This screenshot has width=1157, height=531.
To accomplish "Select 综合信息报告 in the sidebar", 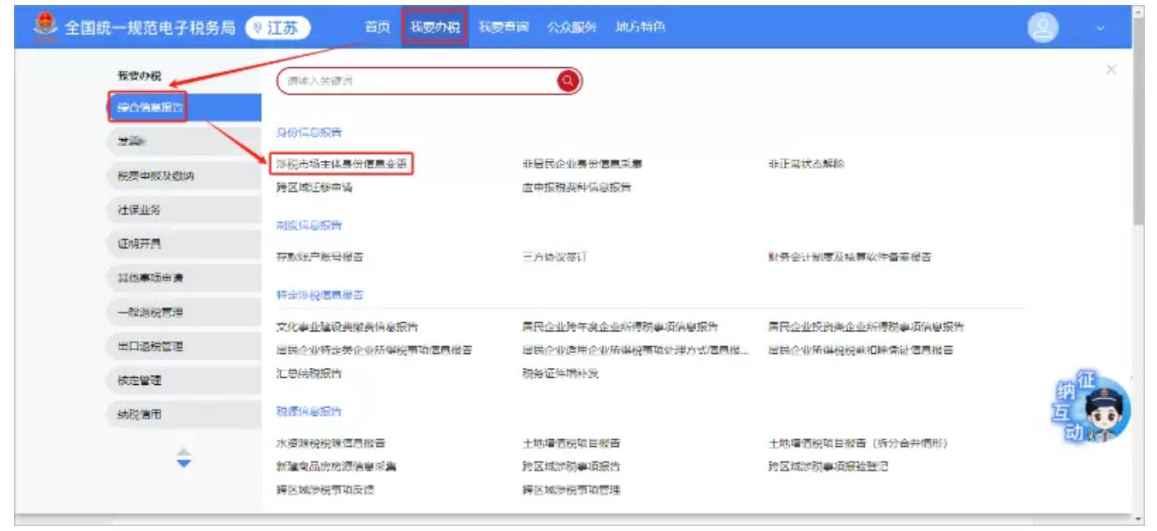I will pyautogui.click(x=184, y=107).
